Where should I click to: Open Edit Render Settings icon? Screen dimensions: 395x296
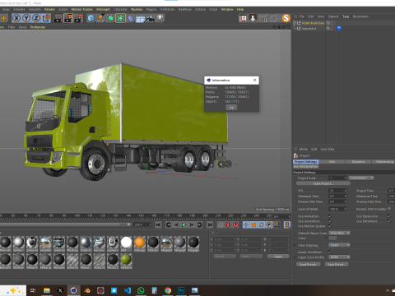tap(78, 18)
